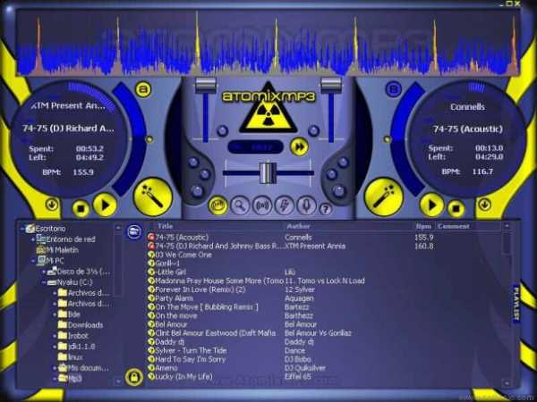Start playback on deck B
This screenshot has width=537, height=402.
tap(432, 205)
